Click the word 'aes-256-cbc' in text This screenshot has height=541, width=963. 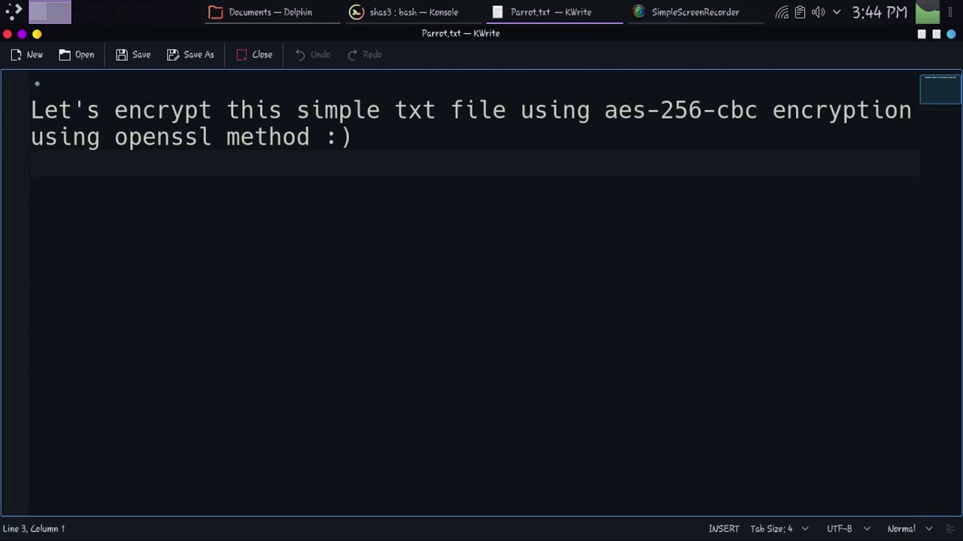[681, 110]
